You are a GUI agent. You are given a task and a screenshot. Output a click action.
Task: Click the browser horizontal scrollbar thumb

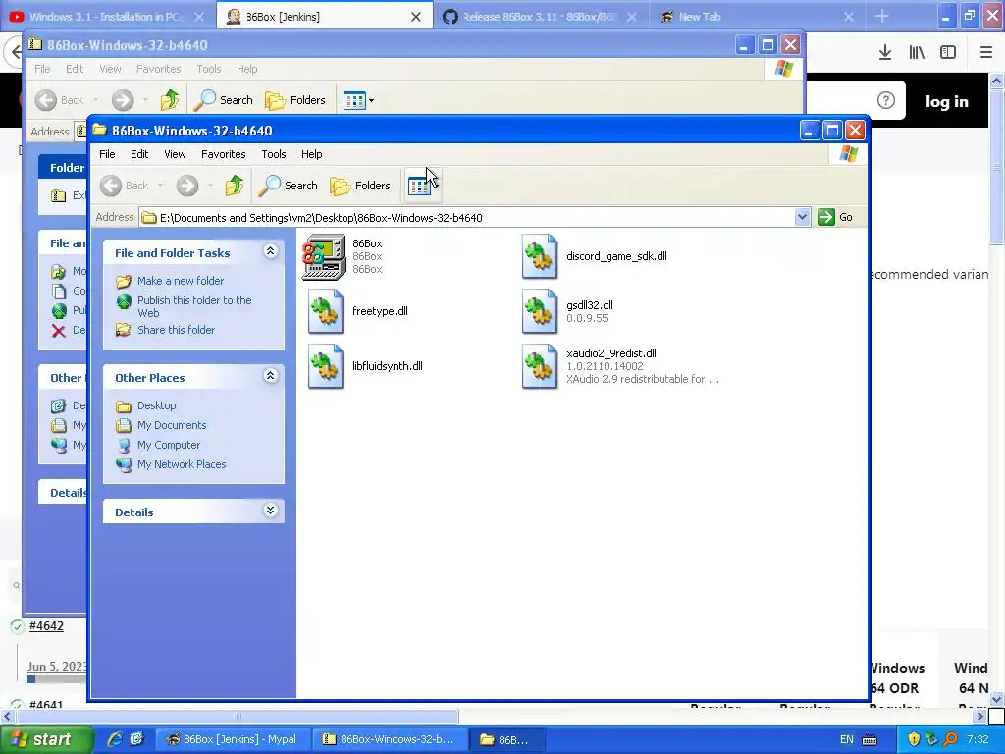238,716
